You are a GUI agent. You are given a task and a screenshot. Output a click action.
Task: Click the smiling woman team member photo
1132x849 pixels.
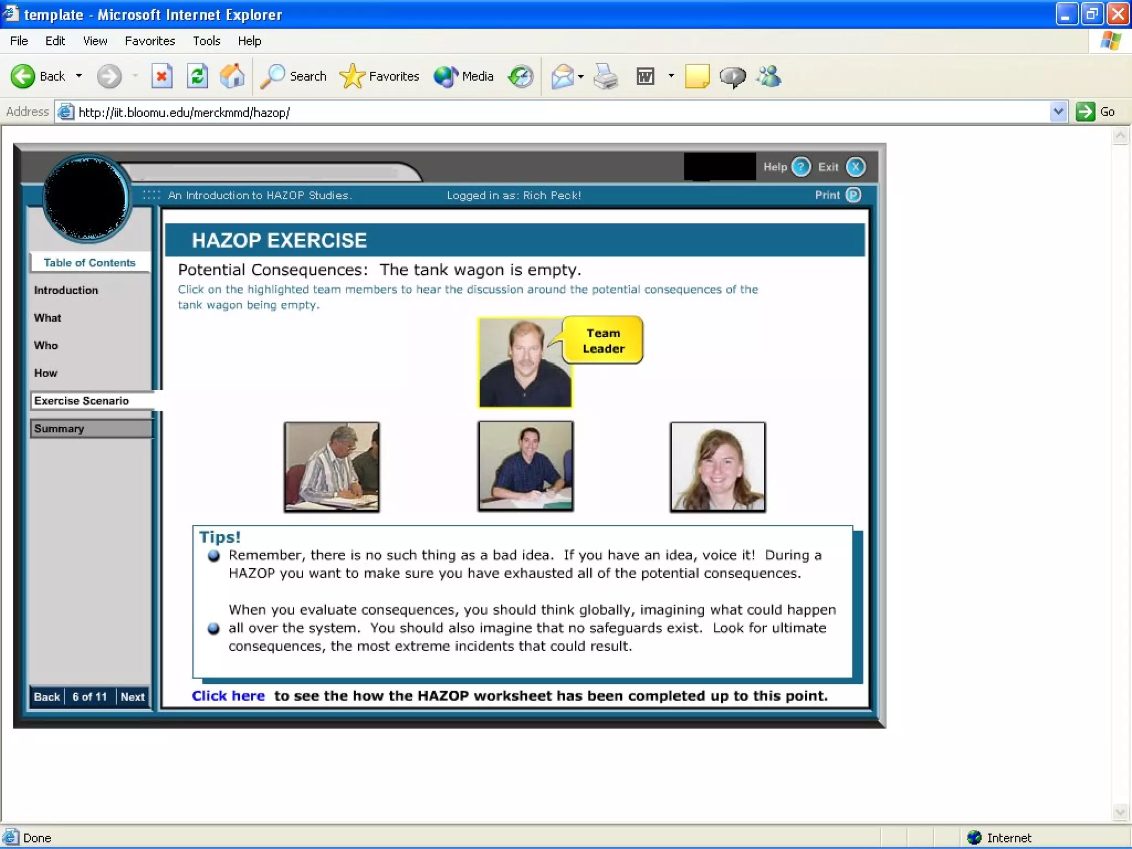pos(717,467)
